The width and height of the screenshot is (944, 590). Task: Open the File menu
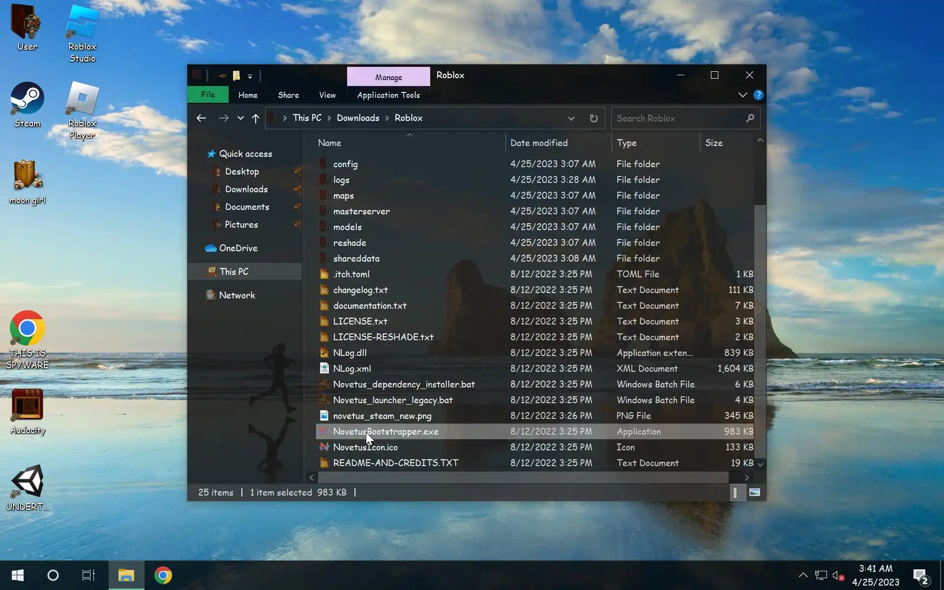(207, 94)
